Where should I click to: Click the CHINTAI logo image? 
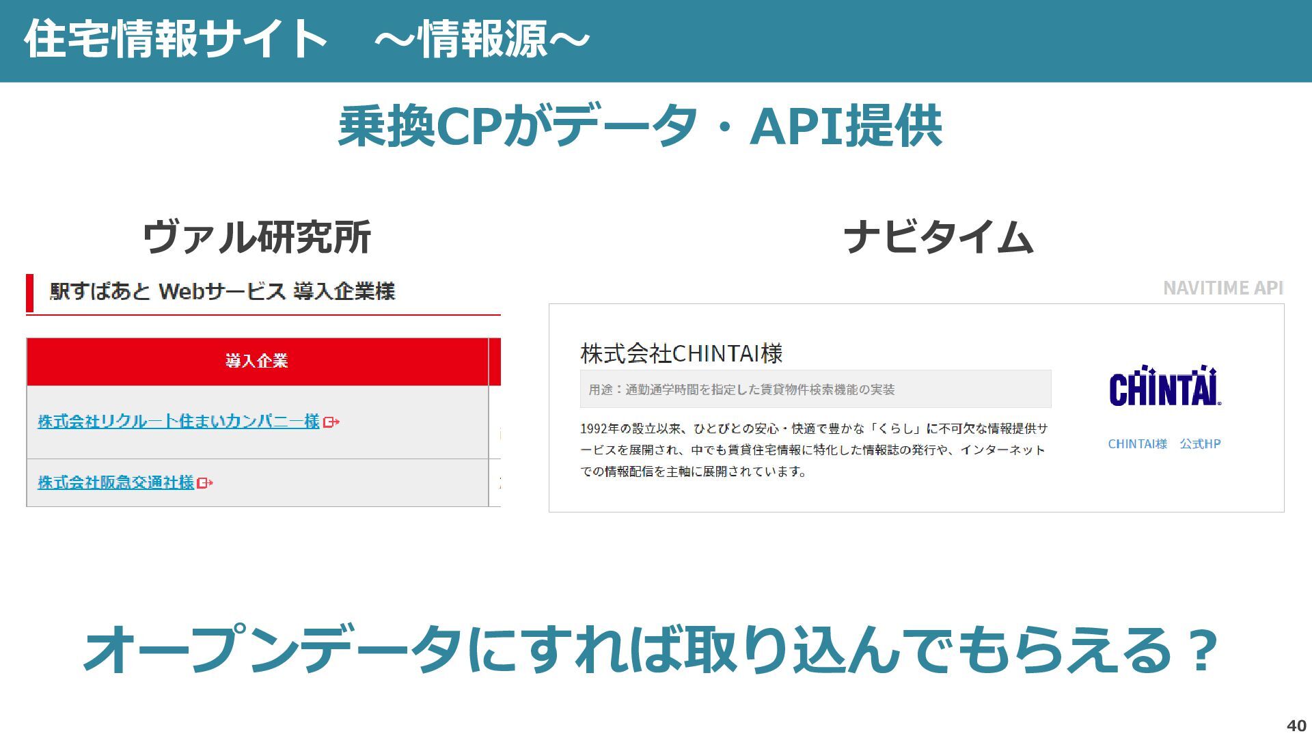point(1165,386)
